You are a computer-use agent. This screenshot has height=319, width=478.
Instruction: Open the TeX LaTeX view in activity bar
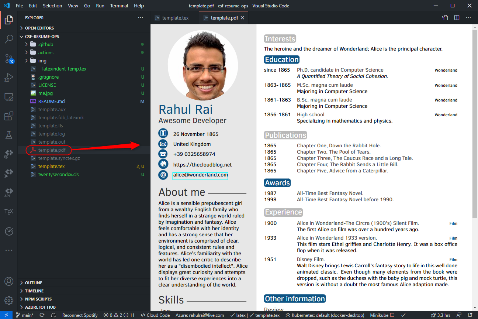(x=9, y=212)
